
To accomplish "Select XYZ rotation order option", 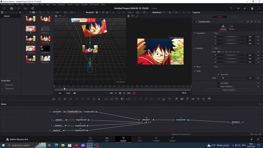I will pos(219,52).
